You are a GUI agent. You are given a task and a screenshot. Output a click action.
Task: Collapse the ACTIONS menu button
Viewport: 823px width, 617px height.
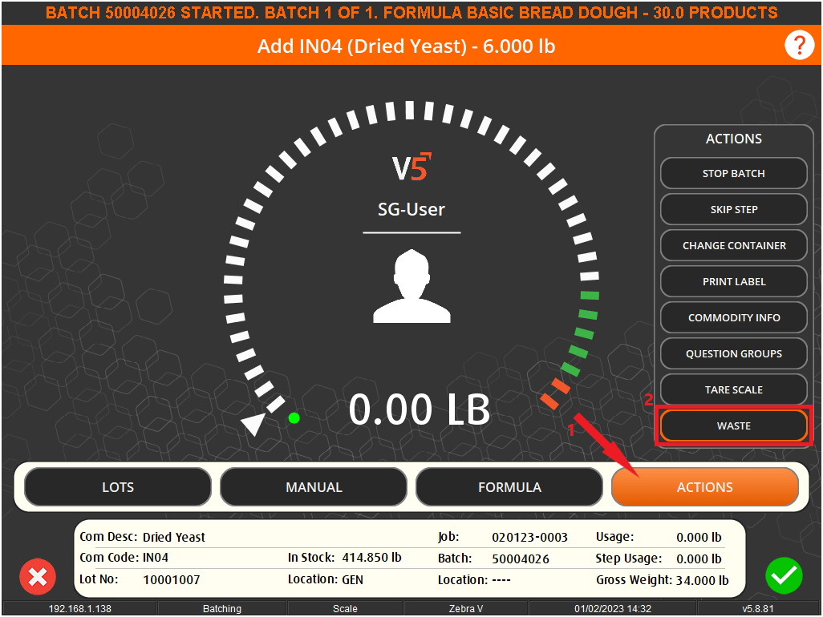[x=704, y=487]
